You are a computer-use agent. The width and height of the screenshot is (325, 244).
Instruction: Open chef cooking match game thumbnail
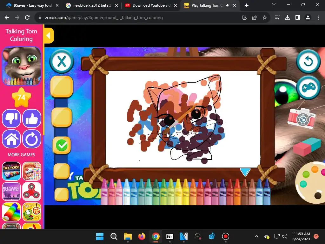pyautogui.click(x=32, y=171)
